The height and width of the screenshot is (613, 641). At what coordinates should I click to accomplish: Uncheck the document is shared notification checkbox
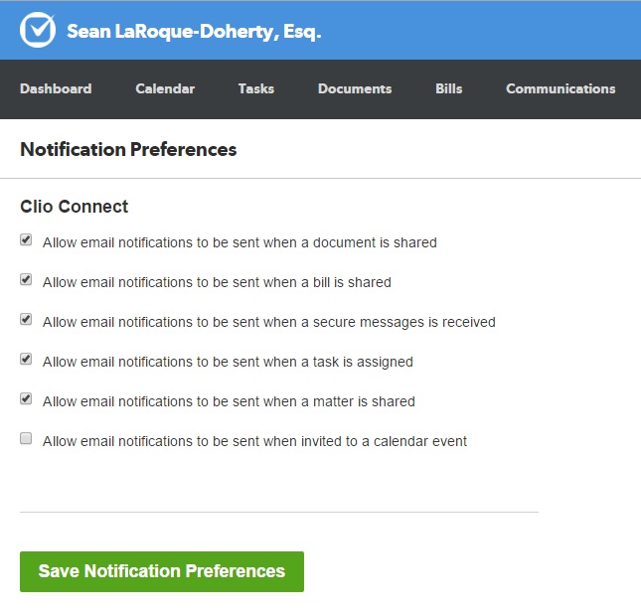click(26, 240)
